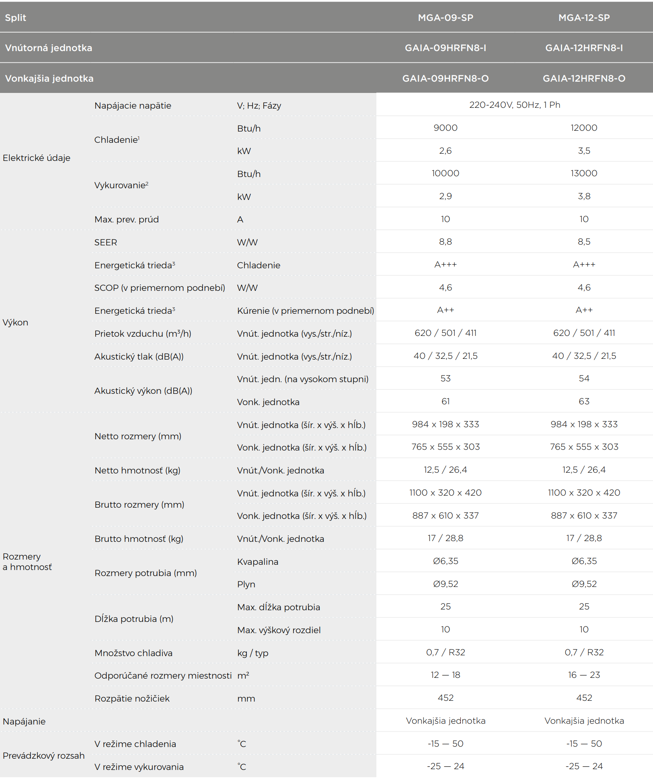Select room size value 16 — 23

coord(584,675)
